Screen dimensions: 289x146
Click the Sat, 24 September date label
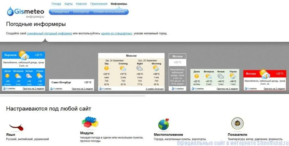click(x=115, y=60)
